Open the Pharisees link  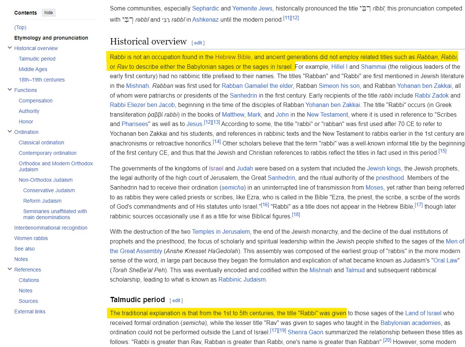[135, 124]
